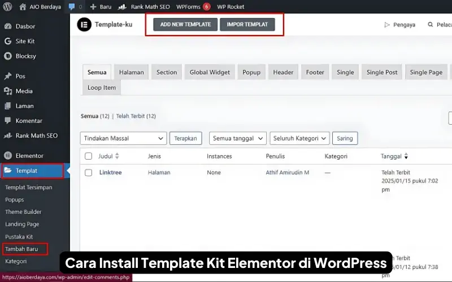Switch to the Global Widget tab
This screenshot has height=282, width=452.
point(210,72)
